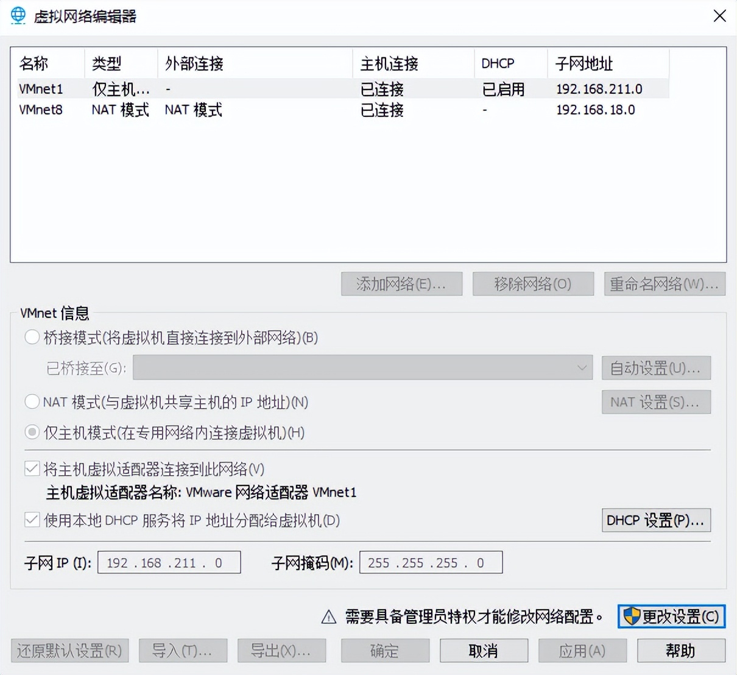Image resolution: width=737 pixels, height=675 pixels.
Task: Click the administrator warning triangle icon
Action: tap(328, 617)
